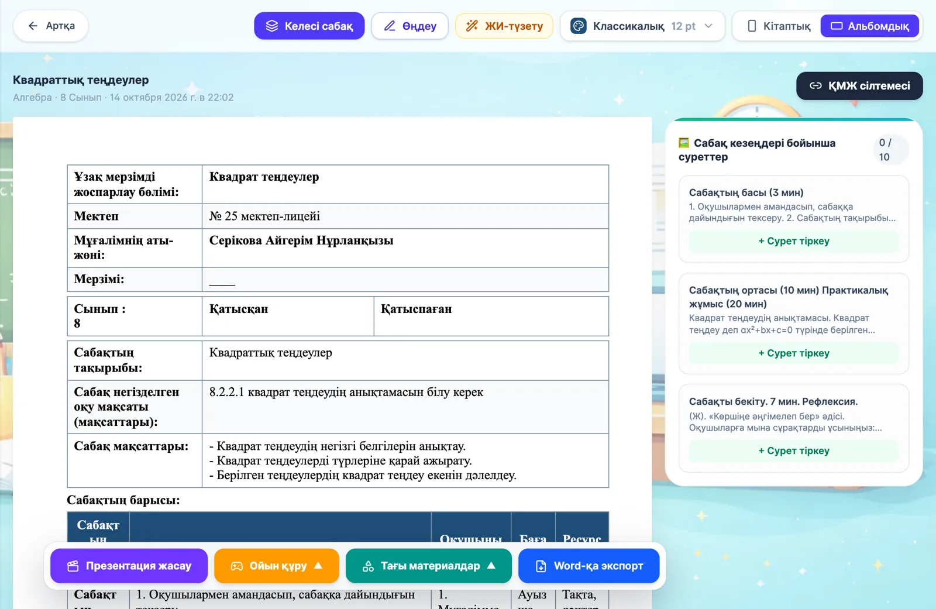Image resolution: width=936 pixels, height=609 pixels.
Task: Select the Сабақтың басы (3 мин) card title
Action: point(746,192)
